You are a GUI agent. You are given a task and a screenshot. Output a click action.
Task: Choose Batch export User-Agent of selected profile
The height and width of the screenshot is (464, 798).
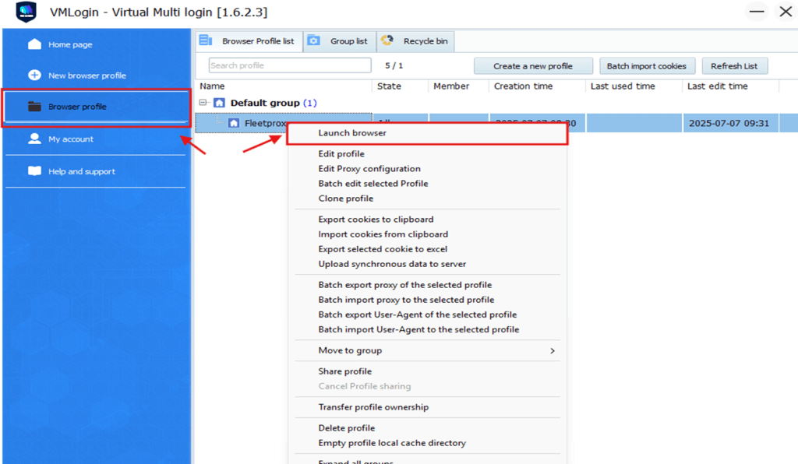pos(418,315)
